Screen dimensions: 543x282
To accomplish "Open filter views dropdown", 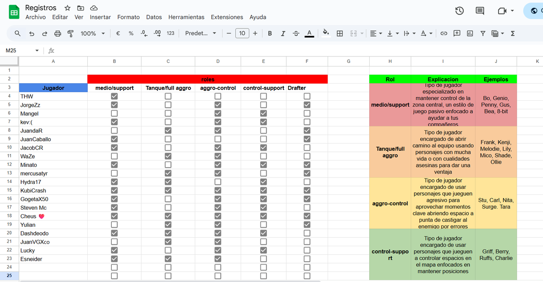I will point(497,33).
